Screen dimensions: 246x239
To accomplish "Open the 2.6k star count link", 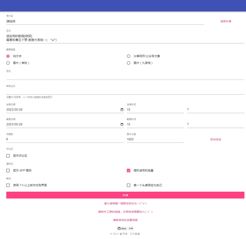I will pyautogui.click(x=130, y=228).
